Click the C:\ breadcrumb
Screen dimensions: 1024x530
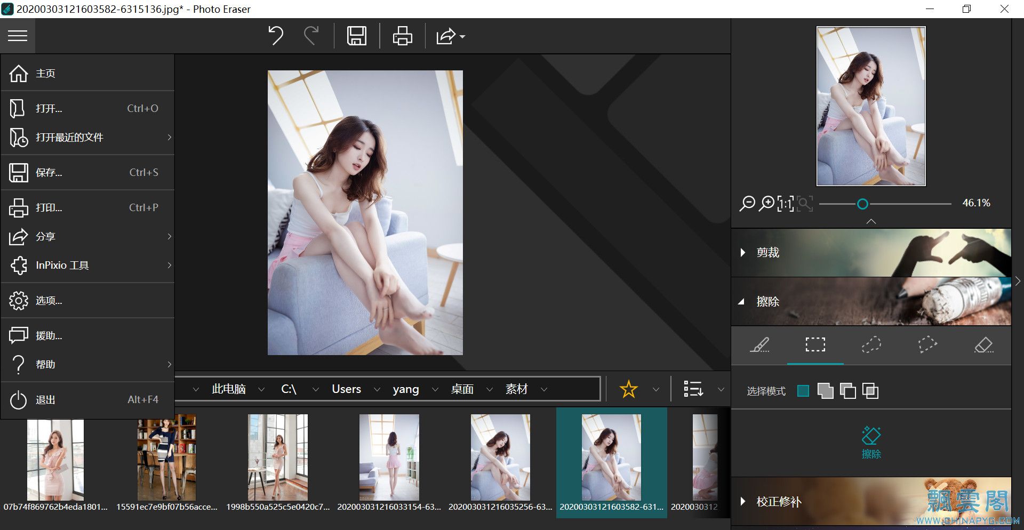click(289, 389)
